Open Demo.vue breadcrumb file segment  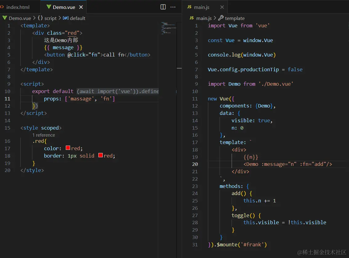pos(20,18)
